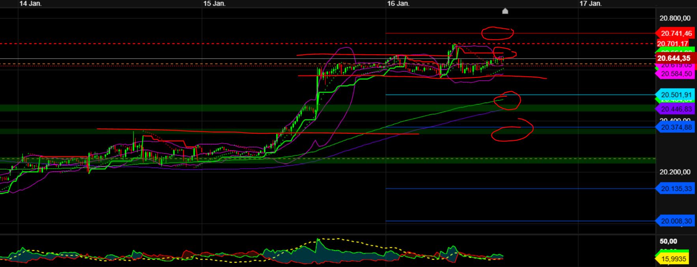Click the 14 Jan. date label
The width and height of the screenshot is (697, 267).
tap(30, 4)
